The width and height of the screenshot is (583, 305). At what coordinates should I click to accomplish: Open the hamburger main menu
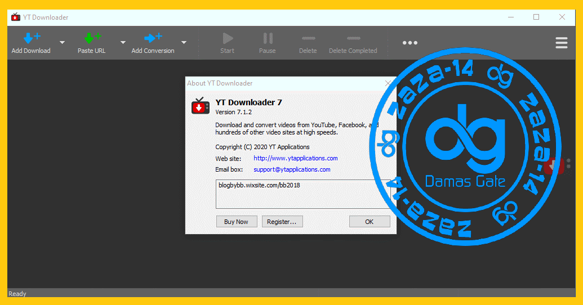562,43
